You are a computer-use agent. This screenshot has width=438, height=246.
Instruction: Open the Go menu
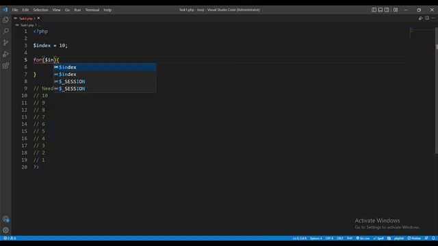click(67, 10)
